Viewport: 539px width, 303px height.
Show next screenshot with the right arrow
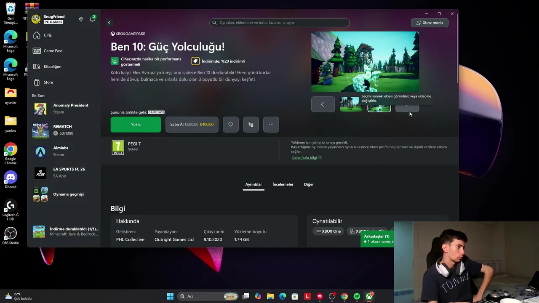click(407, 107)
